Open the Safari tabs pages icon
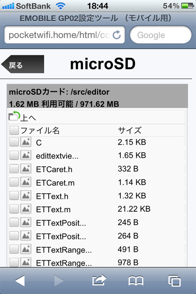196x294 pixels. tap(174, 281)
